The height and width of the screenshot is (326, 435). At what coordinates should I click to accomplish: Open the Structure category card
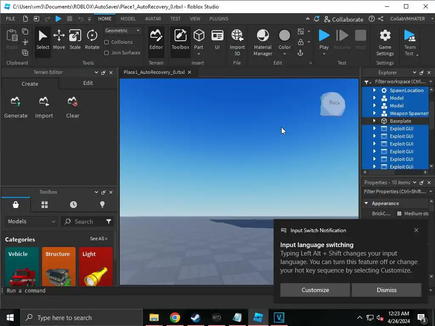(59, 267)
